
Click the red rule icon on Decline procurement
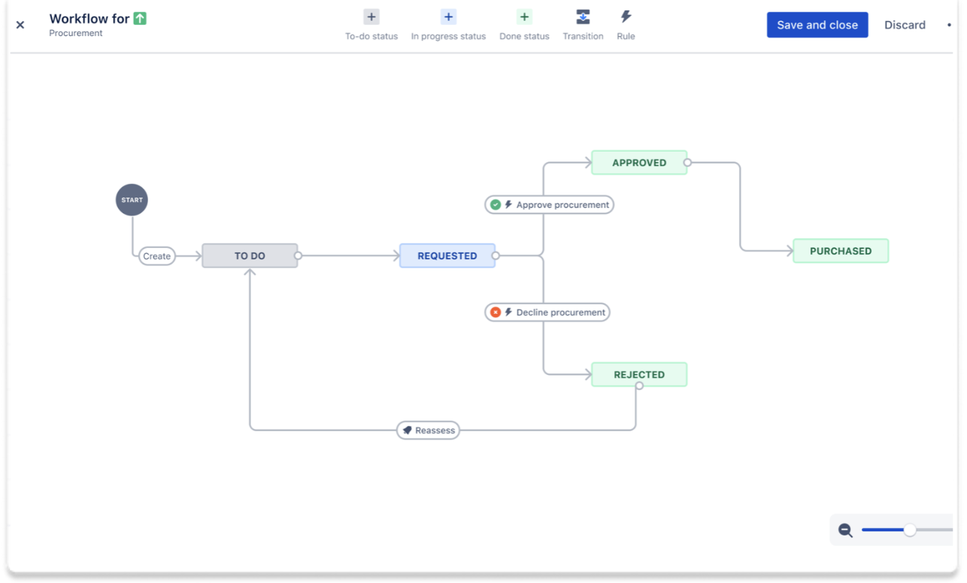click(495, 312)
